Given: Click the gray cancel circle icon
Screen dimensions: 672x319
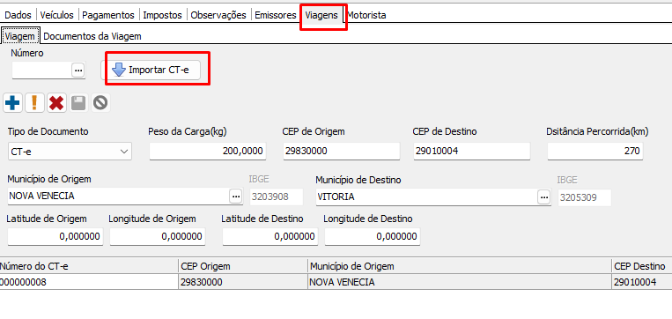Looking at the screenshot, I should point(100,103).
